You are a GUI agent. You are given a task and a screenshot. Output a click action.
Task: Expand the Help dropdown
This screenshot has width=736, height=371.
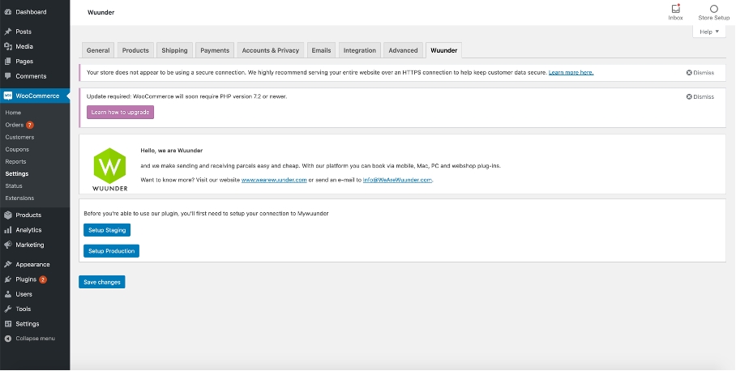click(x=708, y=32)
